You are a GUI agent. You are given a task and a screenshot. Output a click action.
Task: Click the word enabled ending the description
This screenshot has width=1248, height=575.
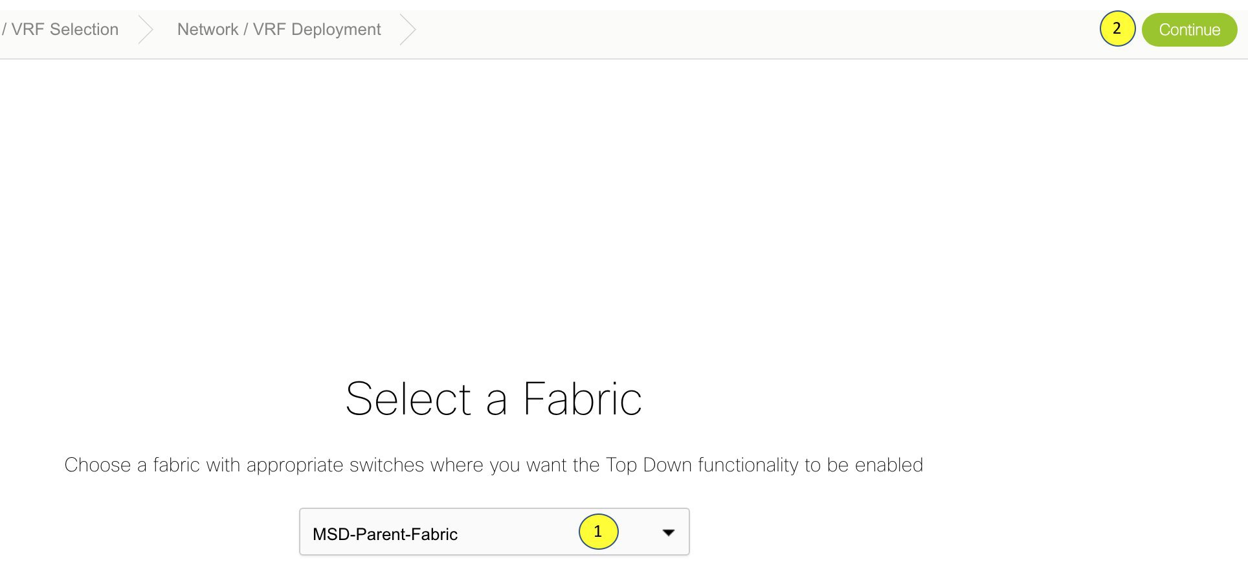coord(889,465)
